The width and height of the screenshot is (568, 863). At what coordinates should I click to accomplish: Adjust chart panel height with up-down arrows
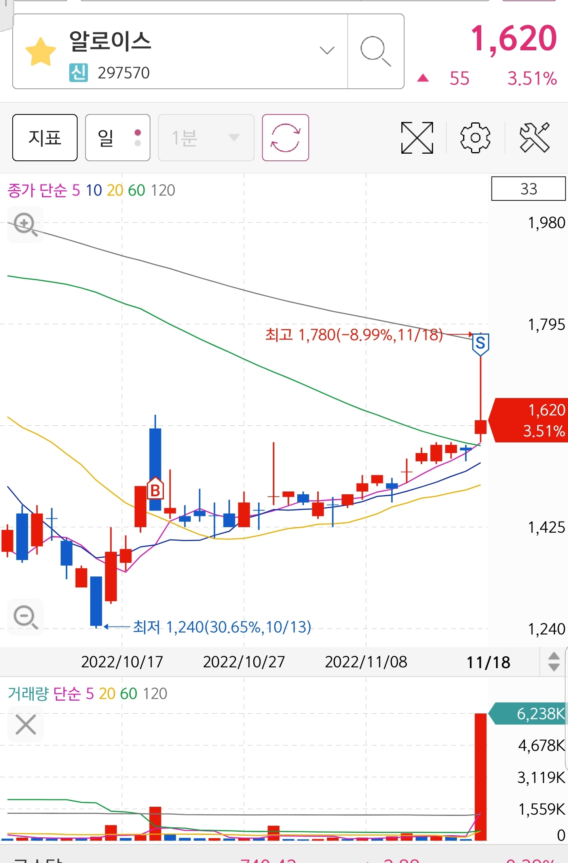(x=554, y=661)
